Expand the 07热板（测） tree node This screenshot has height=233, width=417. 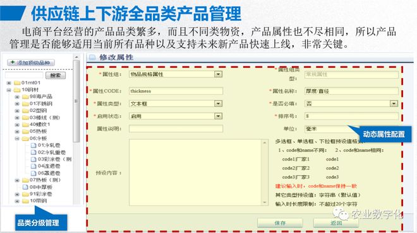17,180
